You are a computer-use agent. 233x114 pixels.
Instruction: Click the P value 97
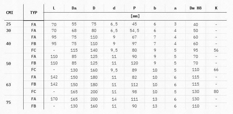(134, 44)
